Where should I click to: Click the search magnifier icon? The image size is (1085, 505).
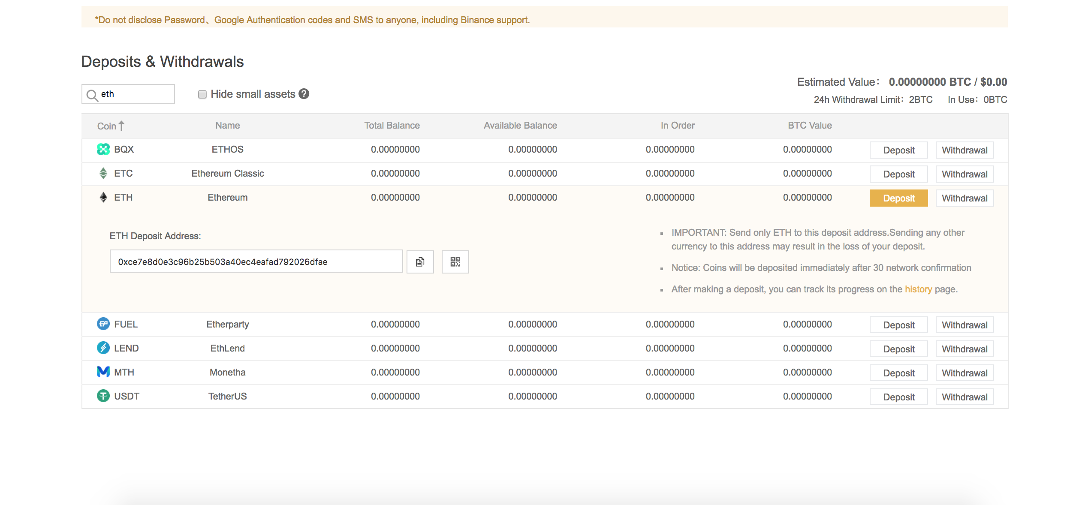point(92,95)
